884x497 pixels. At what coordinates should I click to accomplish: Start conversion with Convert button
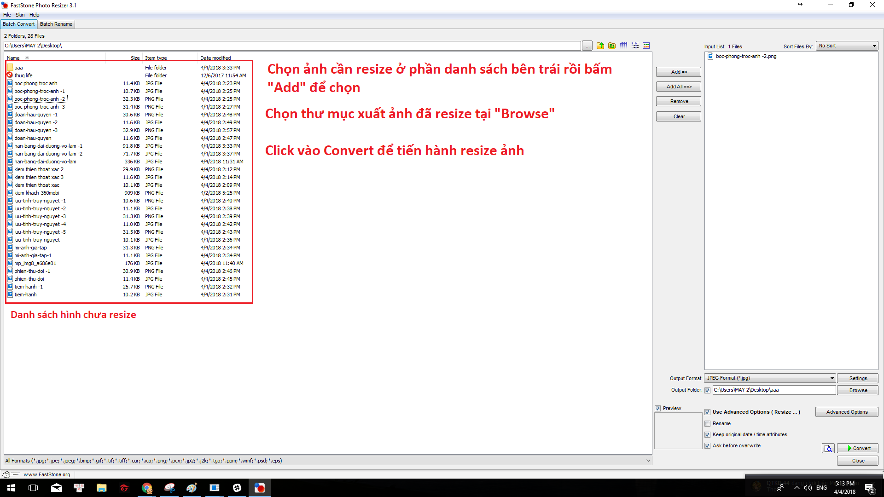point(858,448)
